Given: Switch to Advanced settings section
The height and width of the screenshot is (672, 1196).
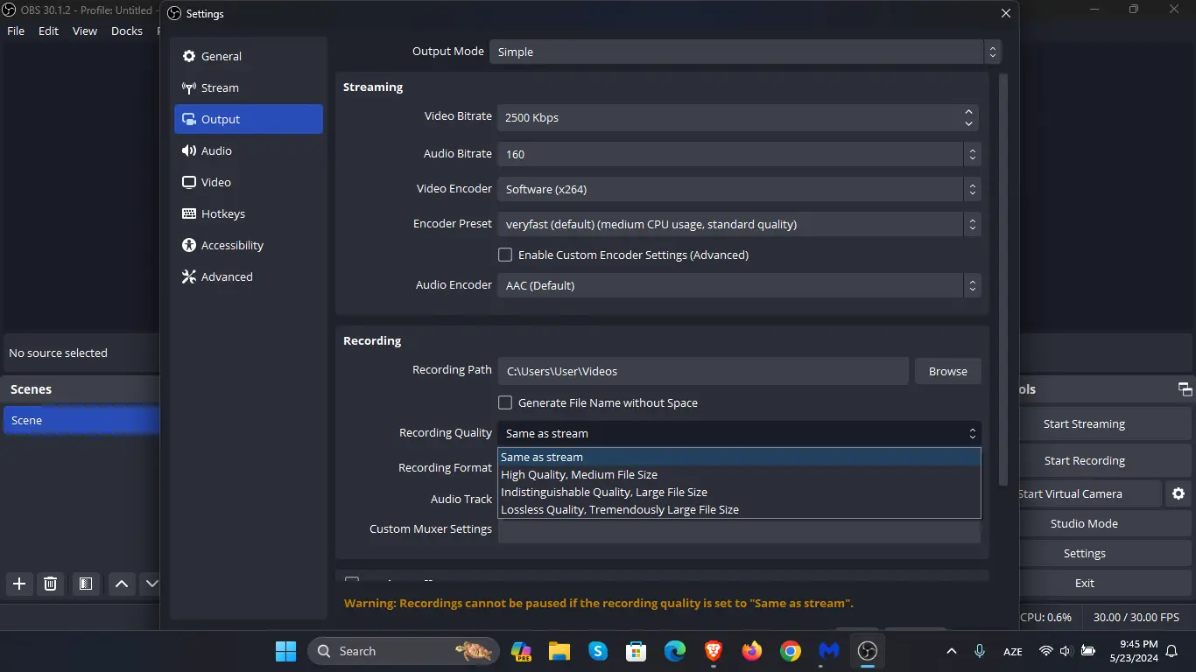Looking at the screenshot, I should coord(249,276).
